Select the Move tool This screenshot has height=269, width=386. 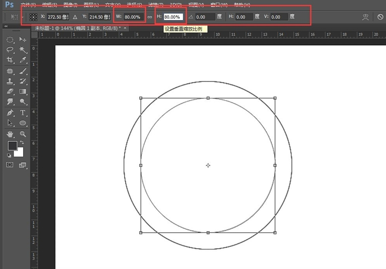click(x=23, y=39)
